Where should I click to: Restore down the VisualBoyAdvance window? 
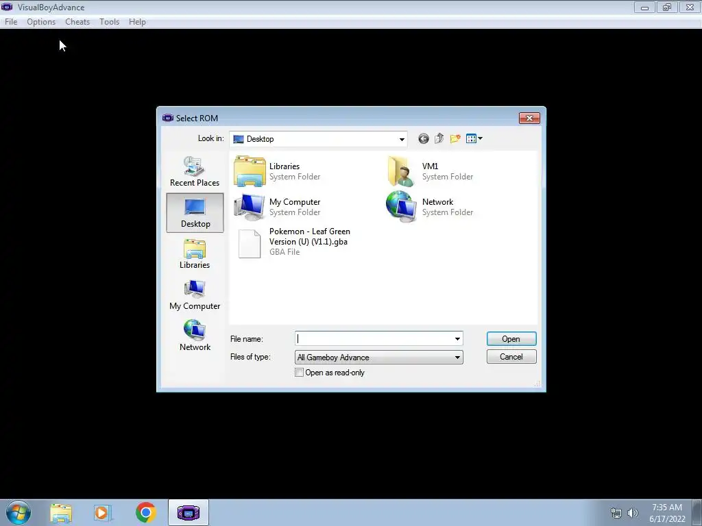667,7
